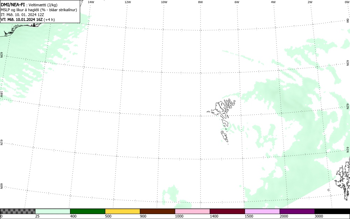Click the legend value 2000

pos(284,216)
